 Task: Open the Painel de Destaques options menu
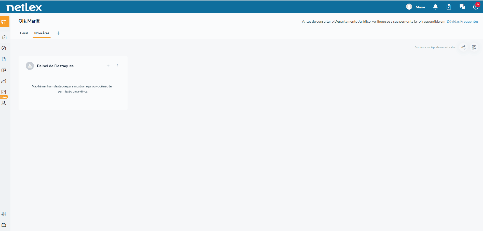117,66
